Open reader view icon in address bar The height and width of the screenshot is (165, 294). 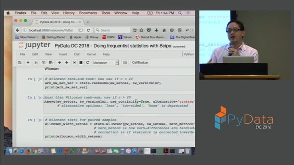point(80,30)
